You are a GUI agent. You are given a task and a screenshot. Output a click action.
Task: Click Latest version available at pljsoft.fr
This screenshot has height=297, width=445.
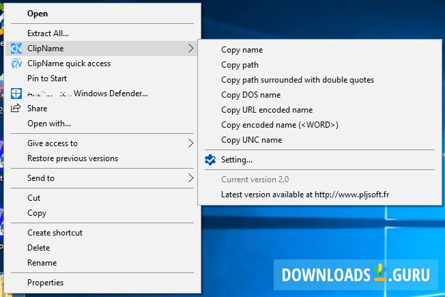(320, 195)
